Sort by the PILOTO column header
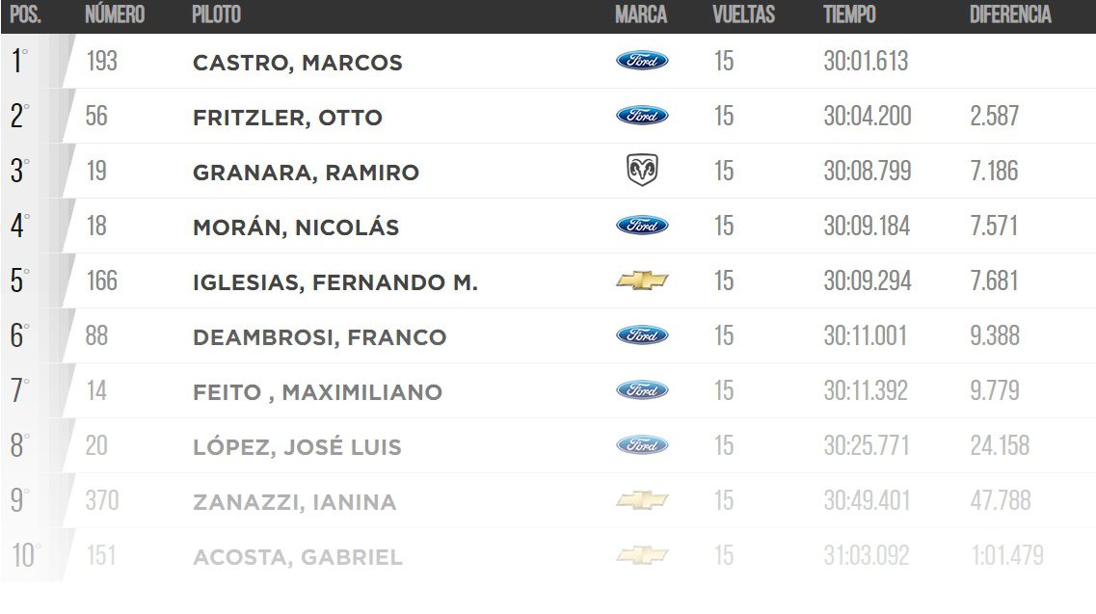The height and width of the screenshot is (614, 1096). (x=217, y=15)
